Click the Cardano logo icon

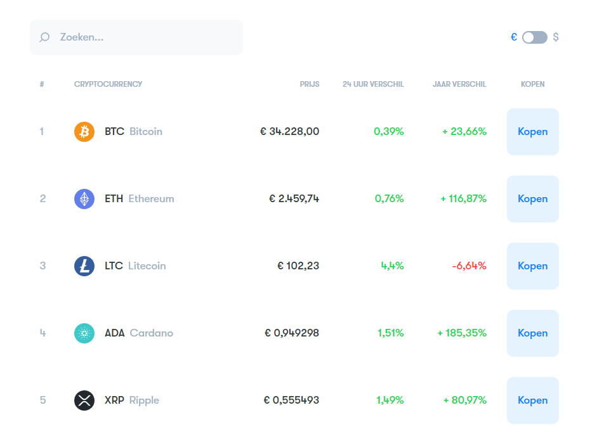[x=84, y=333]
